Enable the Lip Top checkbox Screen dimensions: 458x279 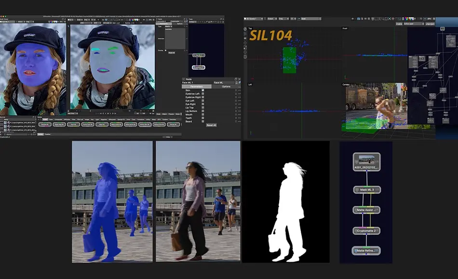coord(202,108)
